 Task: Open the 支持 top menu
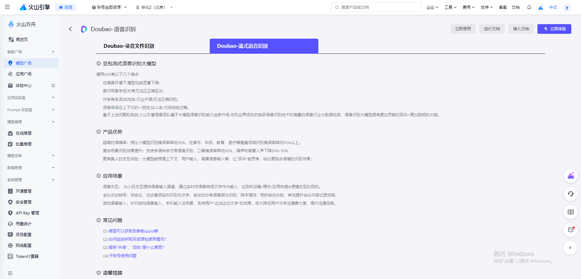click(487, 7)
